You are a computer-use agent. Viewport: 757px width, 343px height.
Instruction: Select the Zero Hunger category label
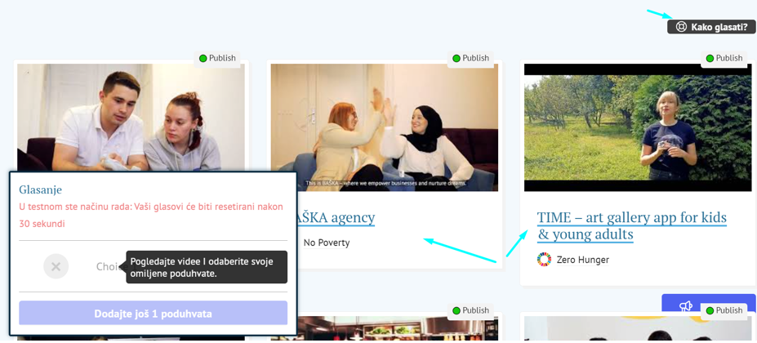point(582,260)
